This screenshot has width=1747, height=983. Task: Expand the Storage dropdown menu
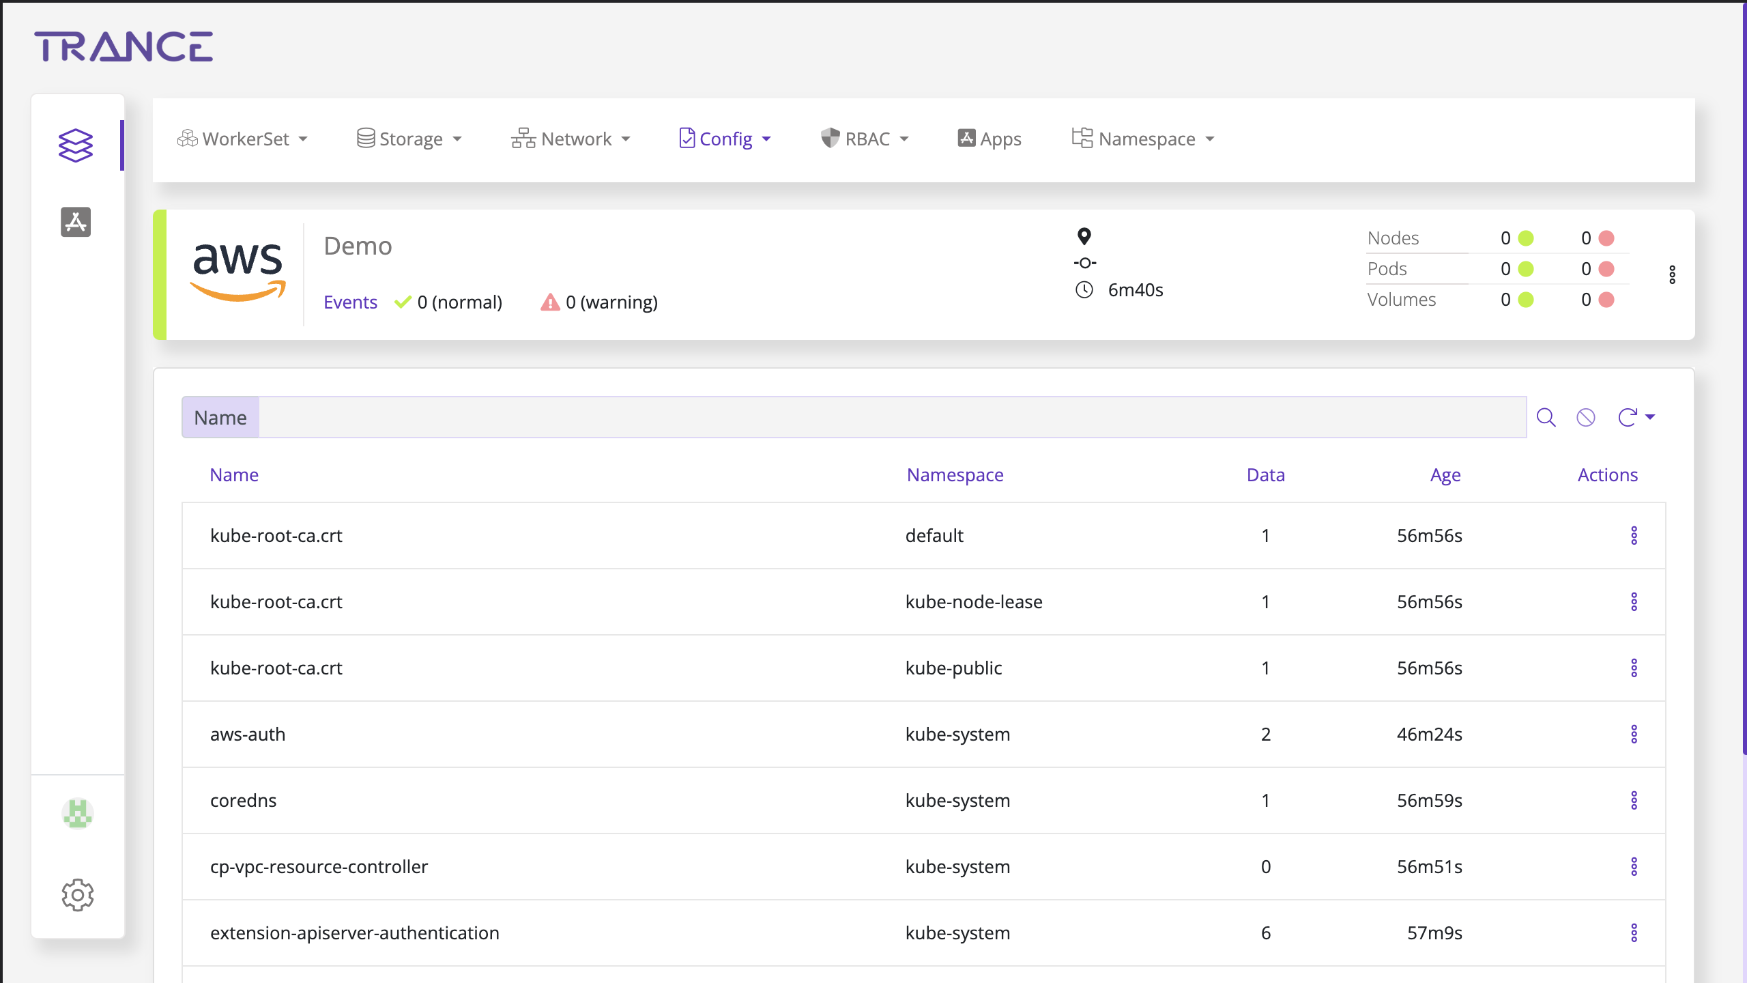(x=409, y=139)
